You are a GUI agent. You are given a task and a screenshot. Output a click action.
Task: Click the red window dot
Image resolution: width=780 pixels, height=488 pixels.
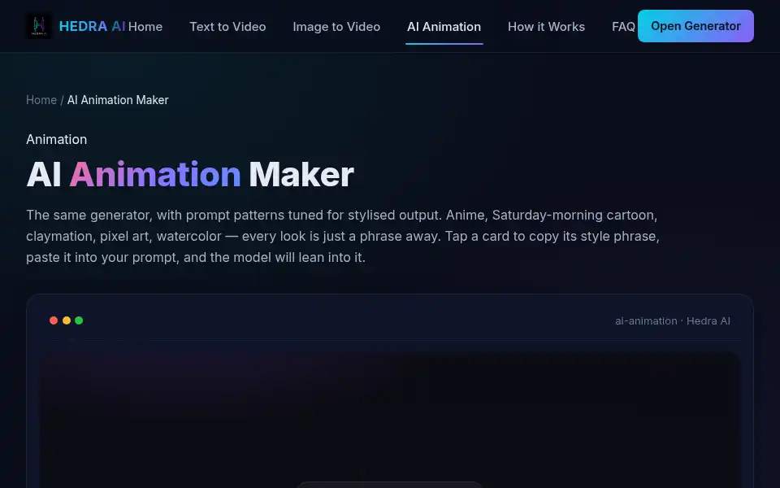(x=54, y=320)
